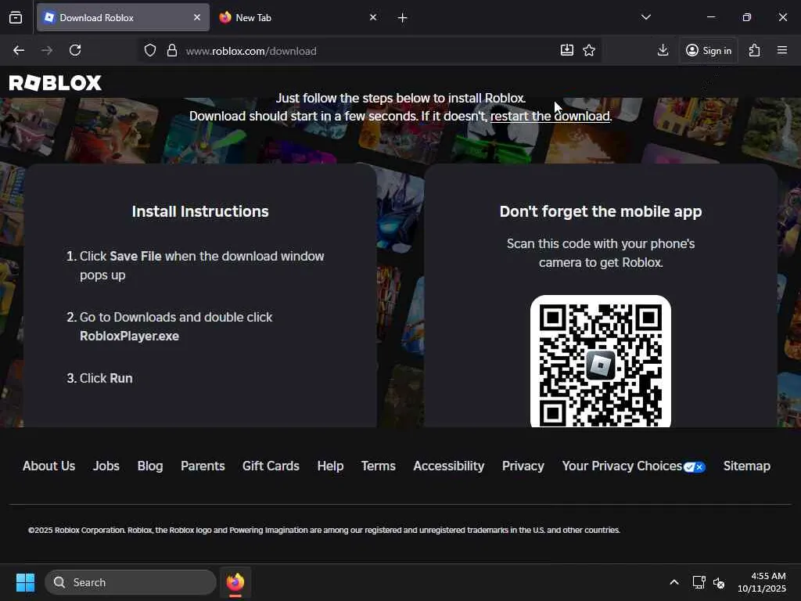
Task: Click the RobloxPlayer.exe text
Action: [129, 336]
